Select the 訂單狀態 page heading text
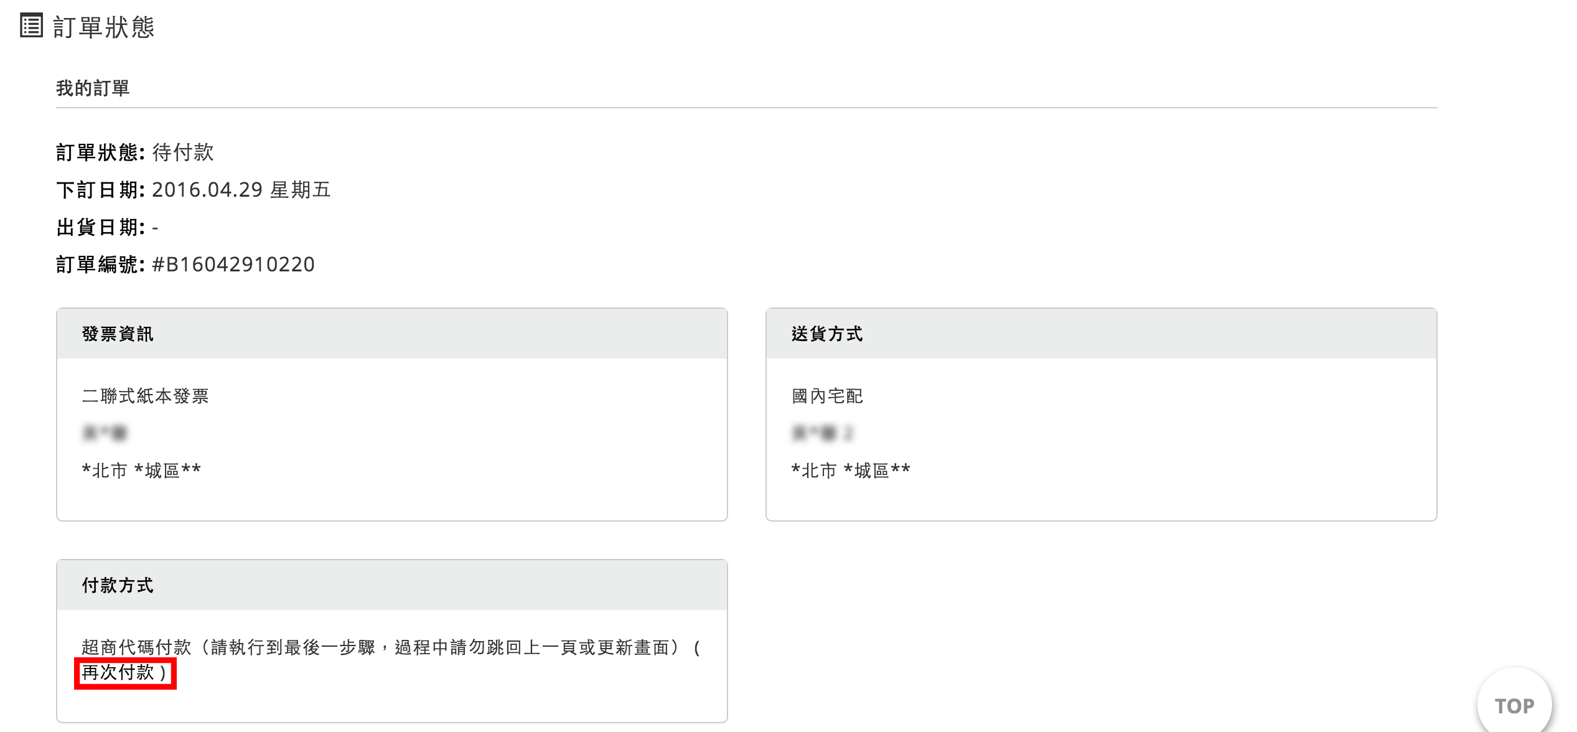The width and height of the screenshot is (1577, 732). click(x=104, y=27)
